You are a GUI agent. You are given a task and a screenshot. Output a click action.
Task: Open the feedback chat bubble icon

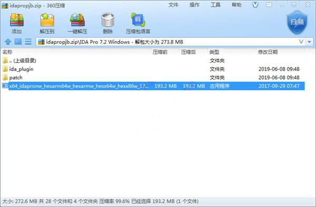269,5
